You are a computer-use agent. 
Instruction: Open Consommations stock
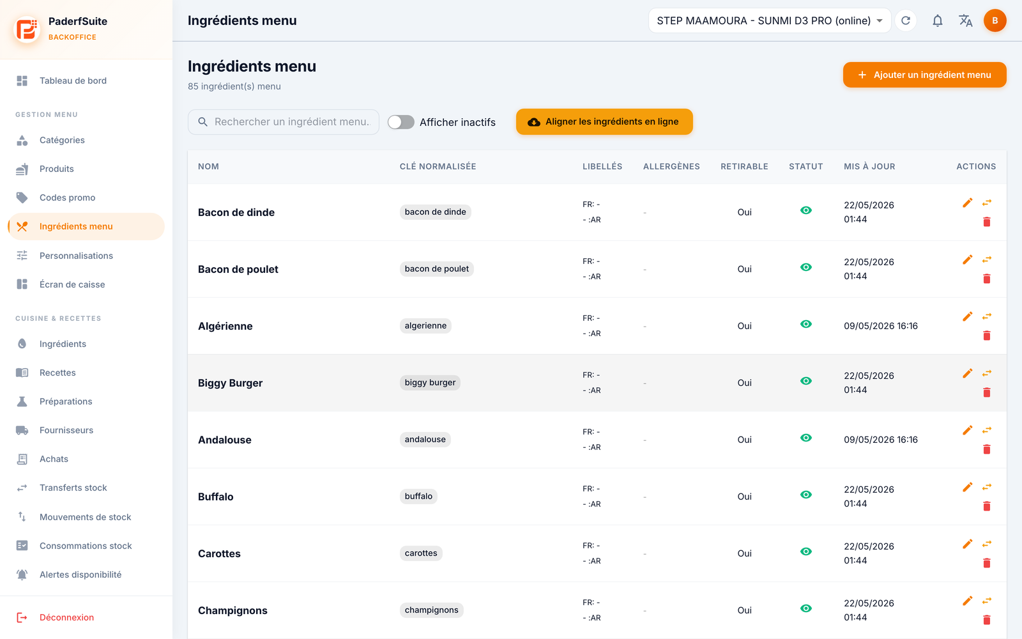click(86, 546)
